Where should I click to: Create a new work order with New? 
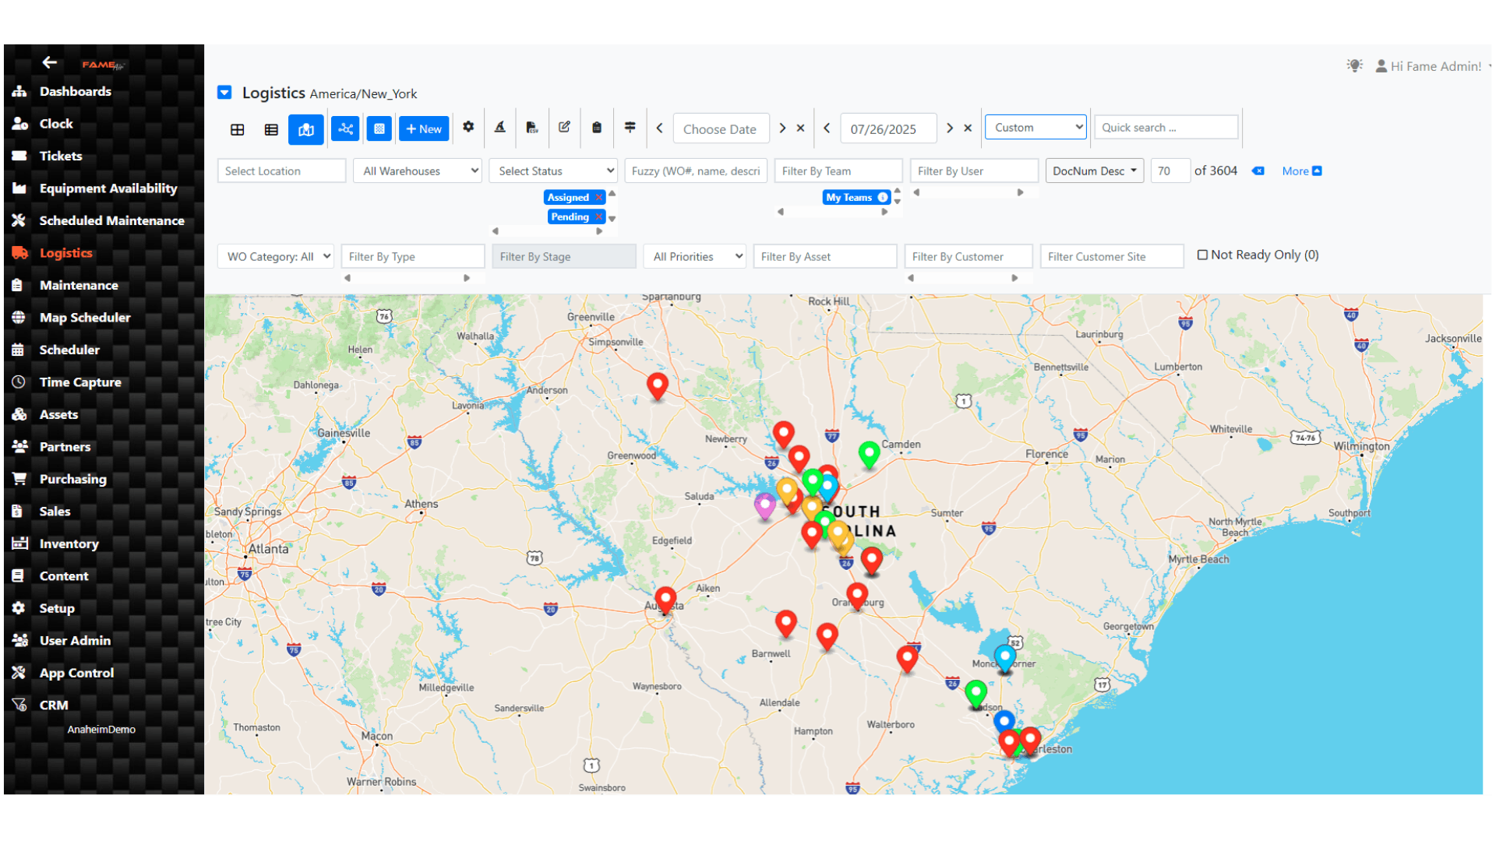click(x=424, y=128)
